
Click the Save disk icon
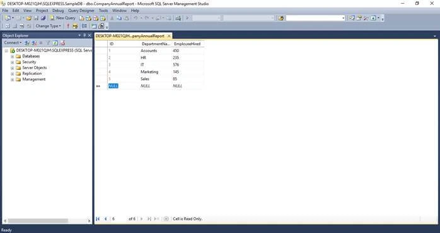coord(36,18)
